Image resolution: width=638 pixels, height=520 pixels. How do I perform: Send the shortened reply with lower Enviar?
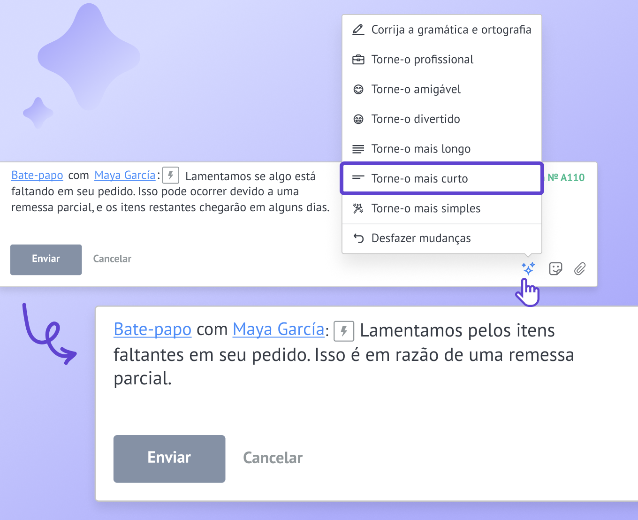tap(169, 459)
